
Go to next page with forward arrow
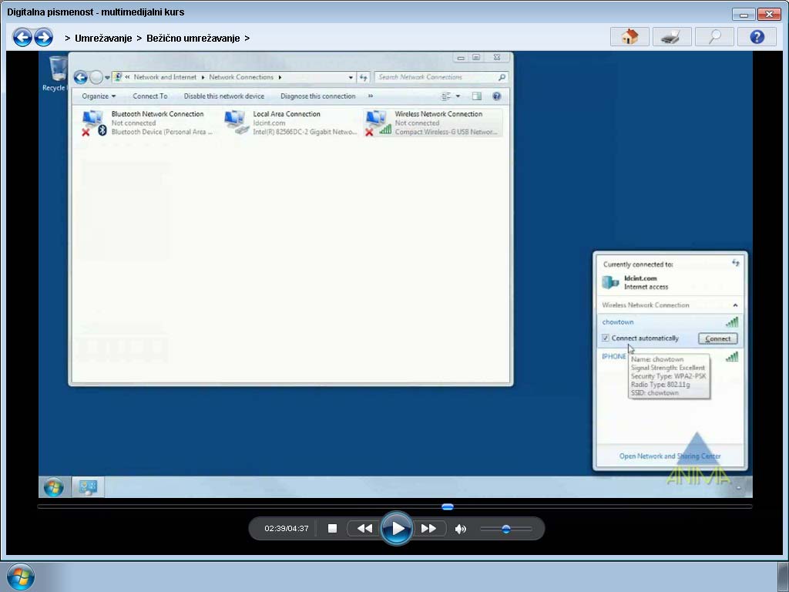tap(43, 37)
